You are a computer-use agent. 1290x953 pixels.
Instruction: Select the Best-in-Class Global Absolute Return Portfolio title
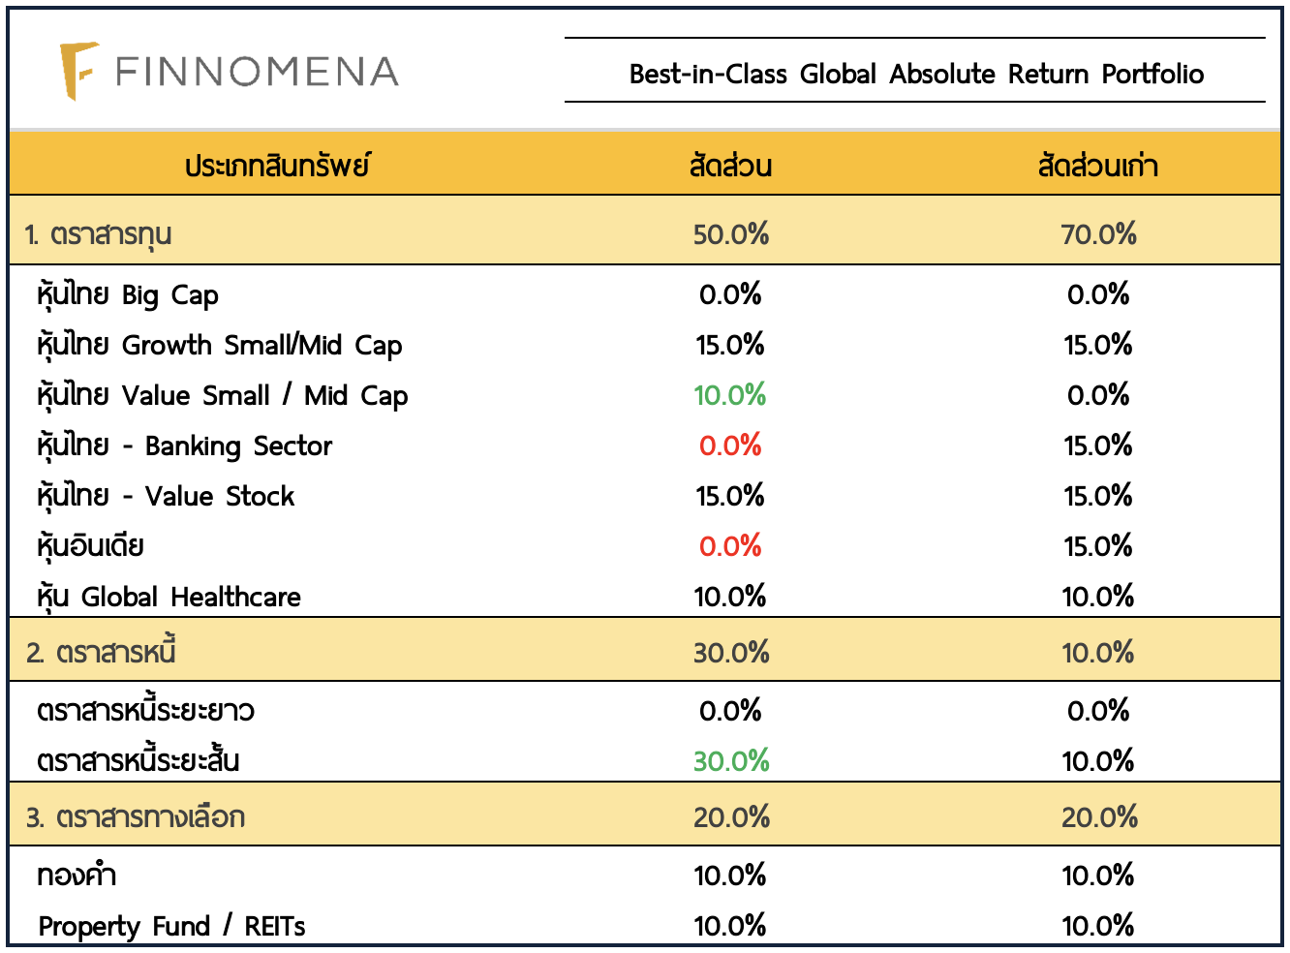coord(915,74)
